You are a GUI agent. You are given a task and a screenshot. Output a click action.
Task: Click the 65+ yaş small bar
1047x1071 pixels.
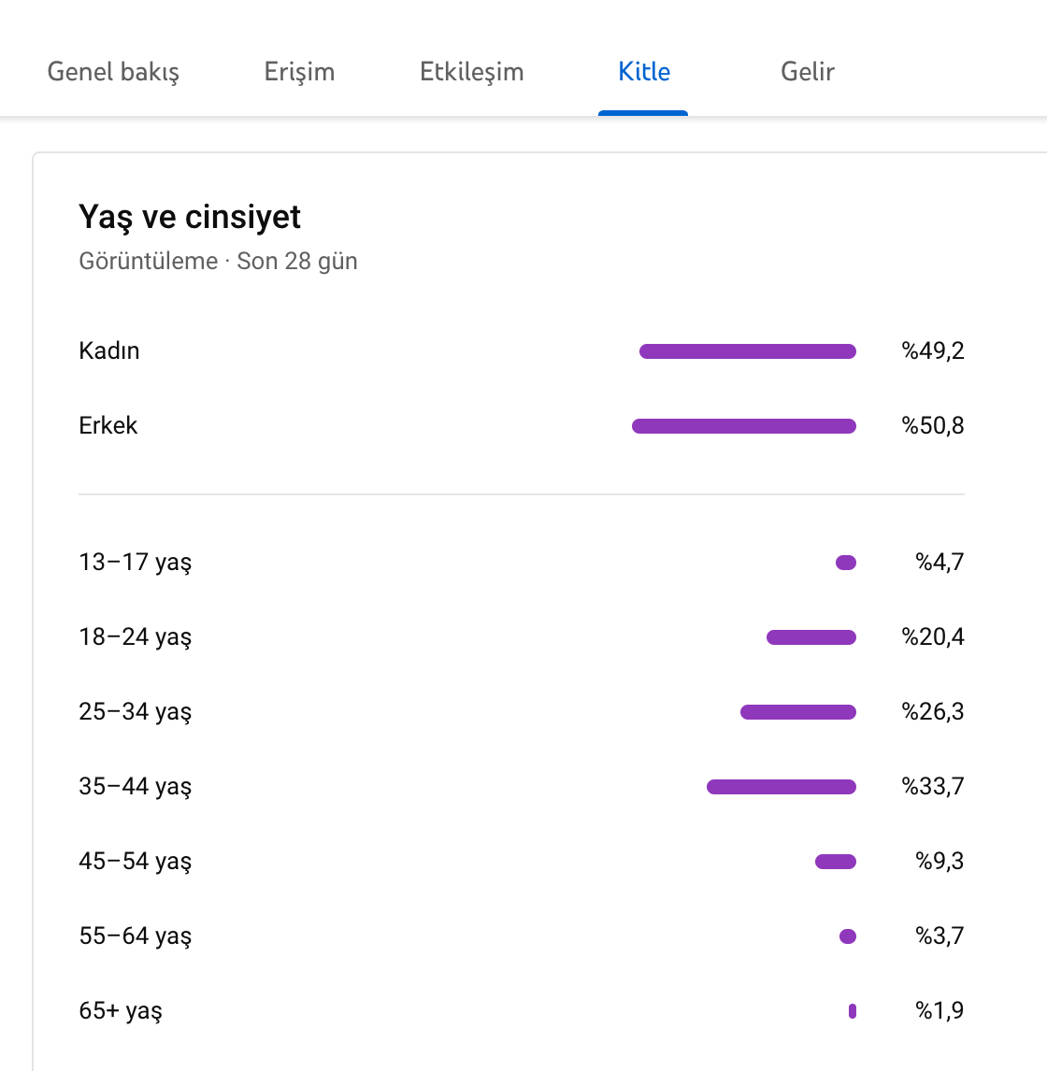click(x=853, y=1011)
